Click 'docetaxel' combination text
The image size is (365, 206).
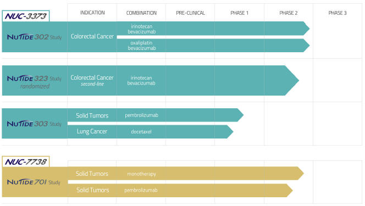click(x=141, y=132)
